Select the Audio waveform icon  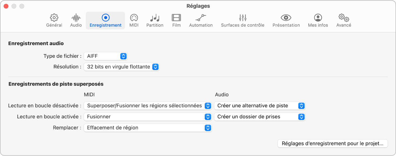tap(76, 18)
